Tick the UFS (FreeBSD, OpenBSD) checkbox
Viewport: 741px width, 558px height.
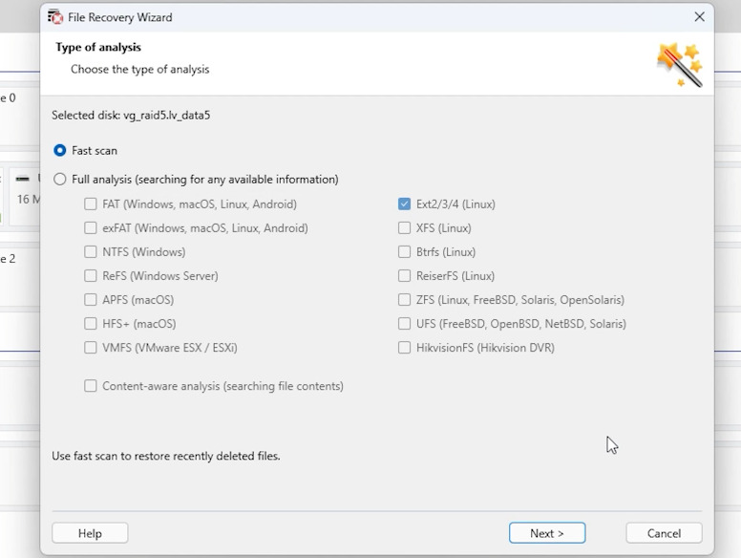pyautogui.click(x=404, y=324)
